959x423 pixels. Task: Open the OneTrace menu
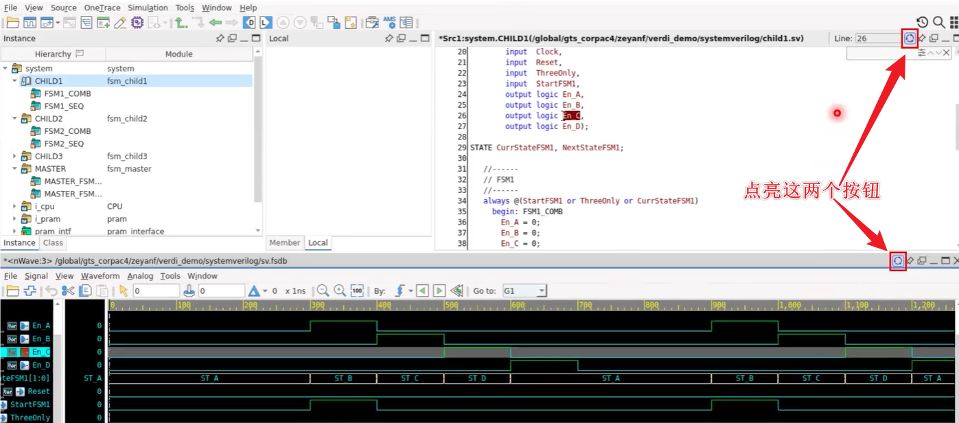102,8
